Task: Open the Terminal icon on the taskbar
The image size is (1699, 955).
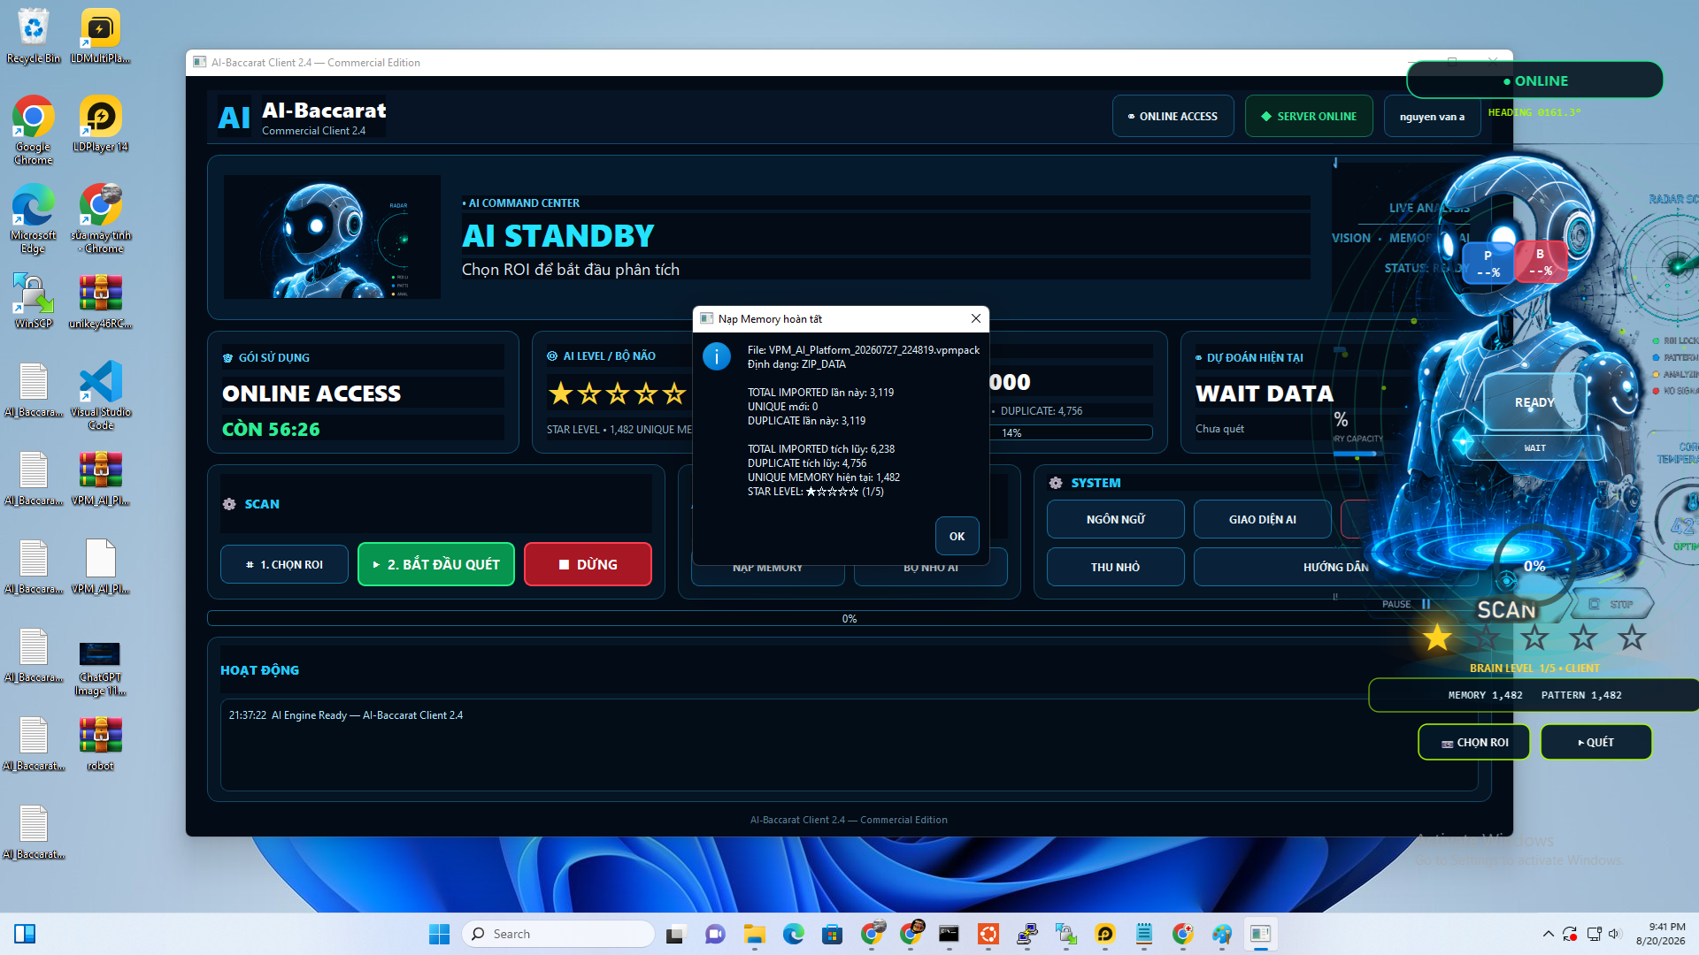Action: tap(949, 934)
